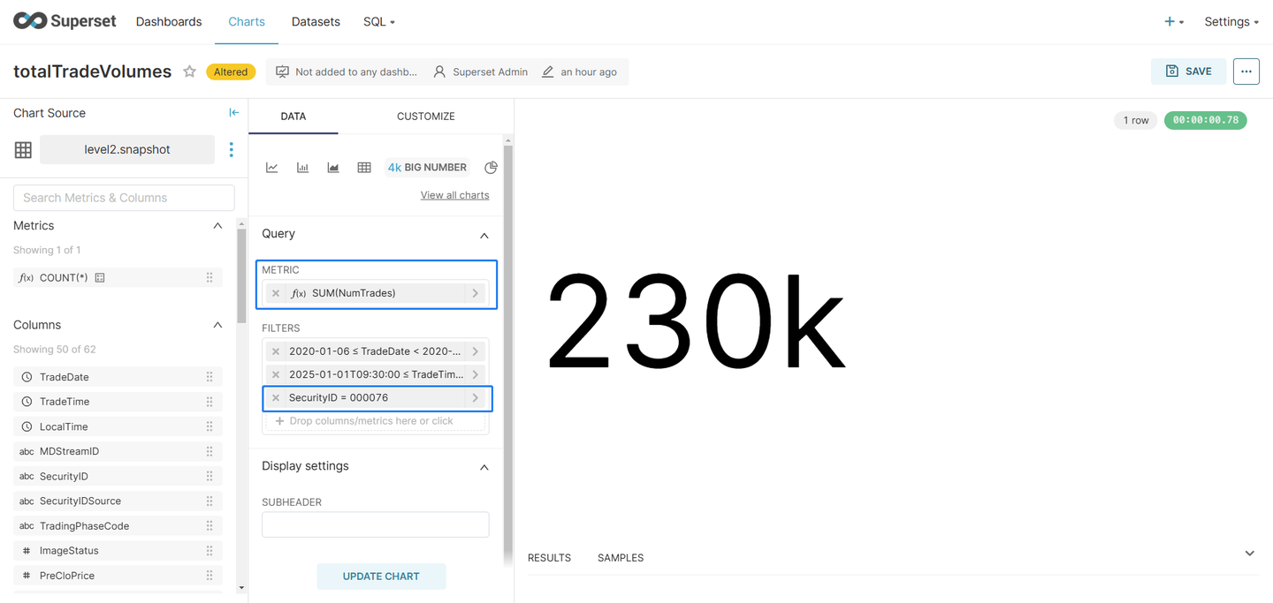
Task: Select the bar chart icon
Action: click(x=302, y=168)
